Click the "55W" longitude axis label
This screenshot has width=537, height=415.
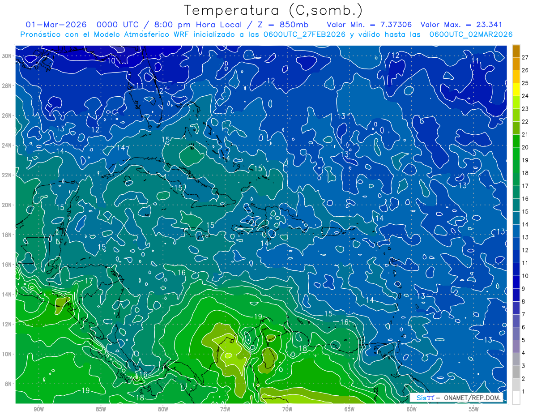tap(474, 409)
